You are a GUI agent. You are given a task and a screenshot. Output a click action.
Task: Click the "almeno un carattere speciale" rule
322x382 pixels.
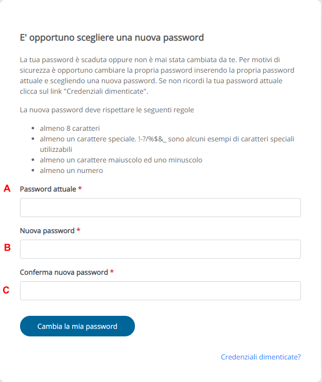167,144
